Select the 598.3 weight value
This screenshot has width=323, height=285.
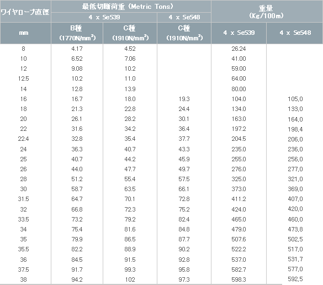coord(239,279)
